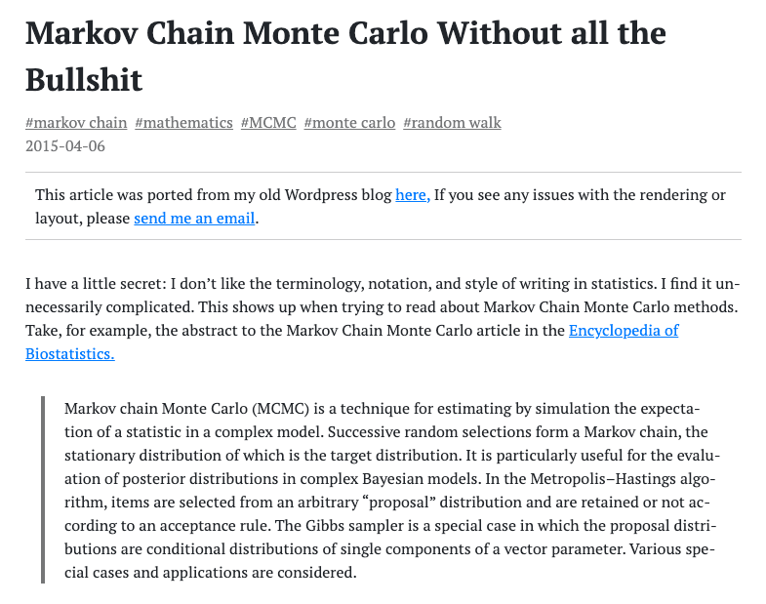
Task: Click the #markov chain tag
Action: click(x=76, y=123)
